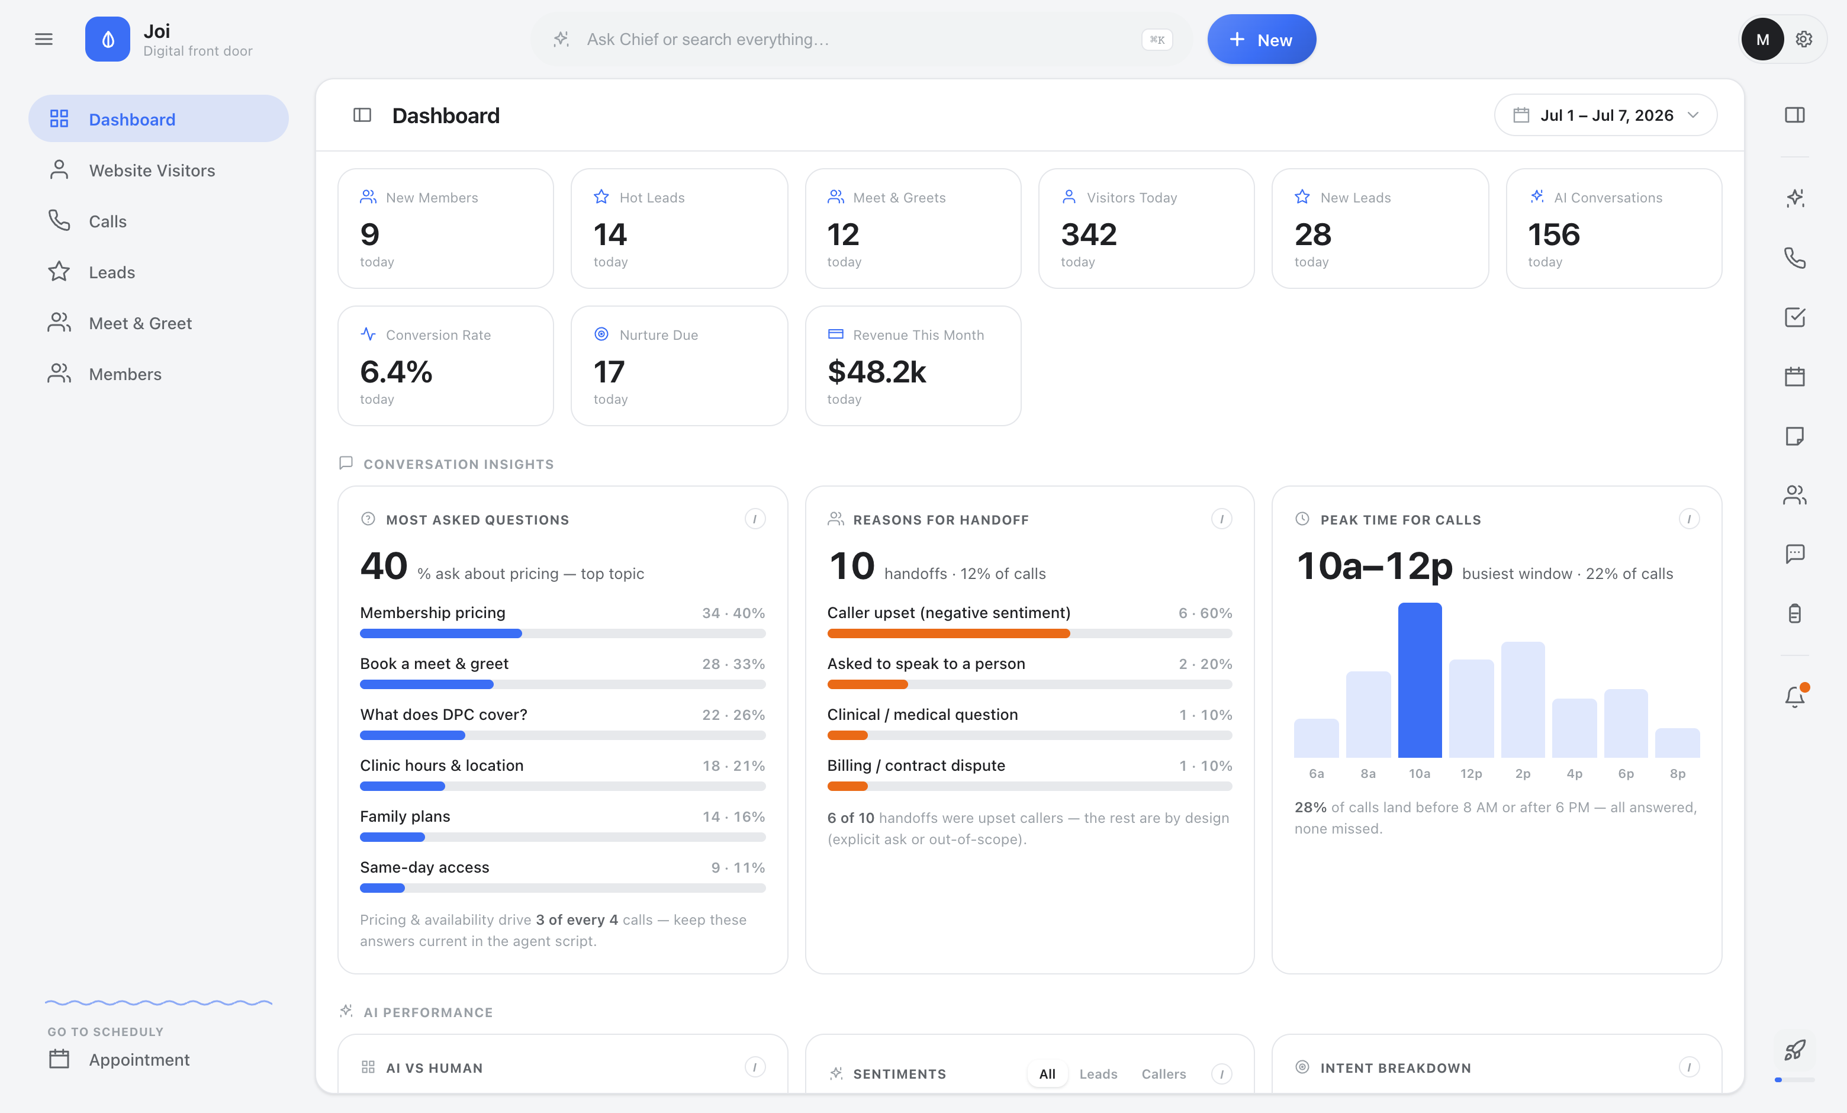This screenshot has height=1113, width=1847.
Task: Open the Meet & Greets stat card
Action: pyautogui.click(x=913, y=228)
